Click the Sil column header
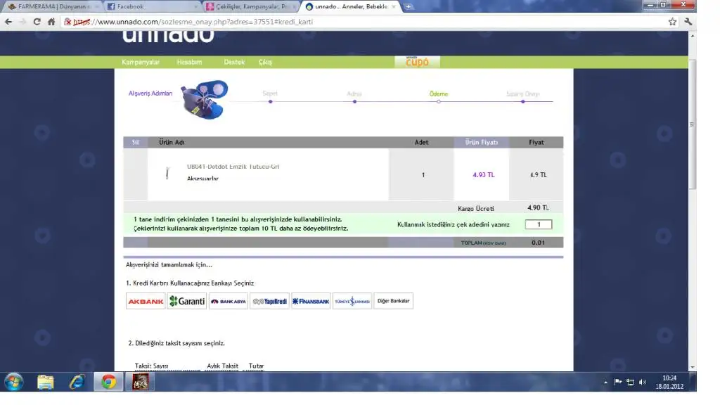Viewport: 720px width, 405px height. click(135, 142)
